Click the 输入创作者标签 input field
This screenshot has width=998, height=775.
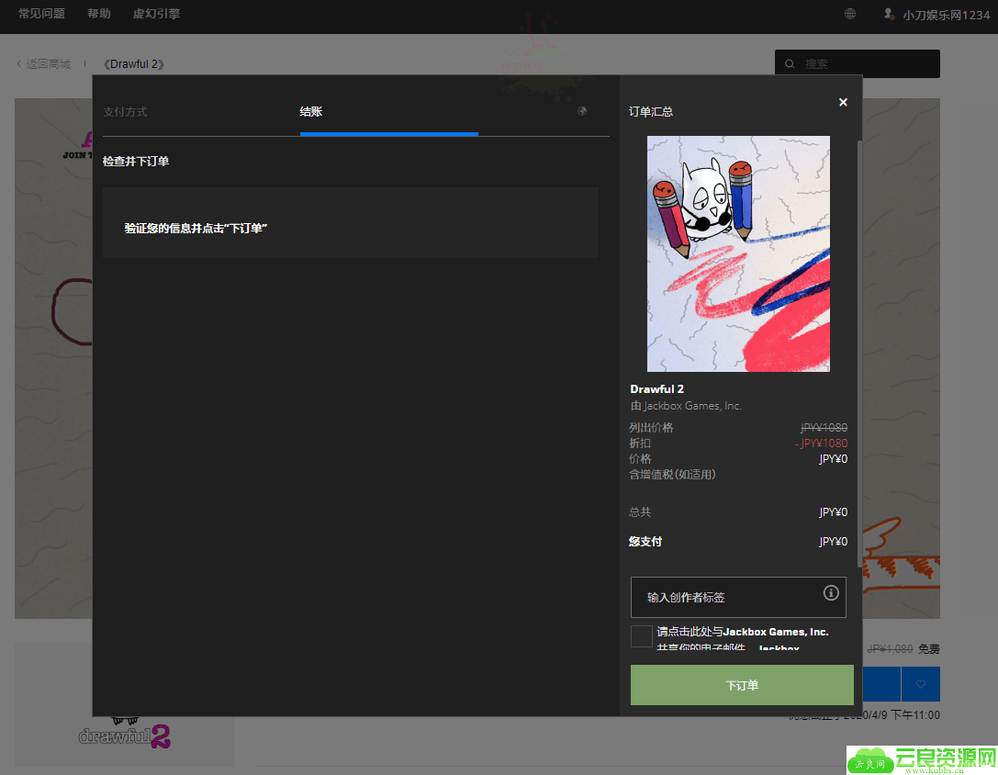pyautogui.click(x=725, y=597)
